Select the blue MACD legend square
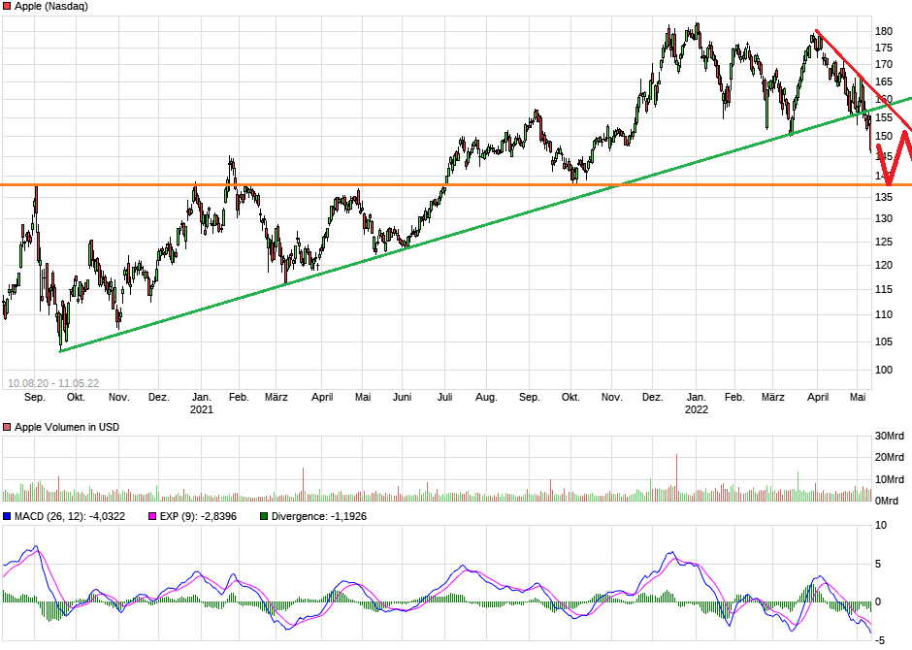The image size is (912, 650). (x=9, y=517)
